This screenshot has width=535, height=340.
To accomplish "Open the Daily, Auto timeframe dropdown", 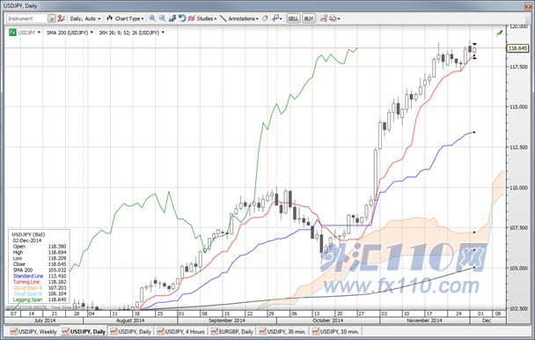I will (85, 18).
